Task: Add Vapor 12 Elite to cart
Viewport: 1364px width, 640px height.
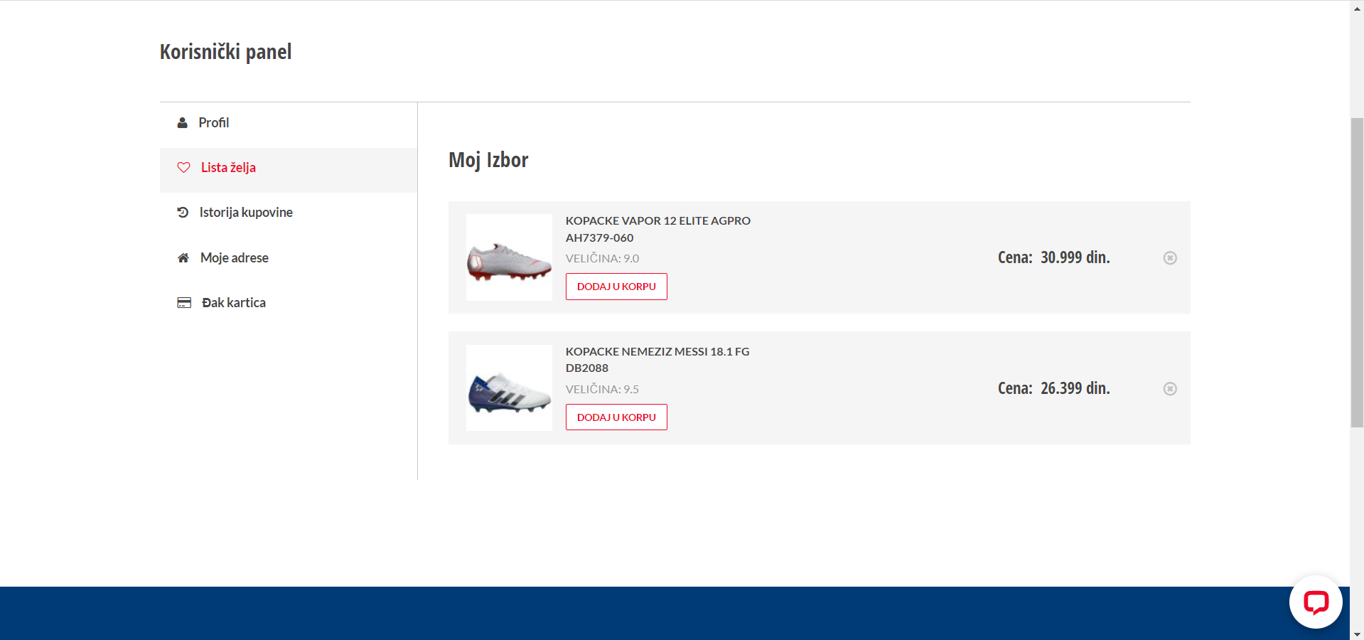Action: coord(616,287)
